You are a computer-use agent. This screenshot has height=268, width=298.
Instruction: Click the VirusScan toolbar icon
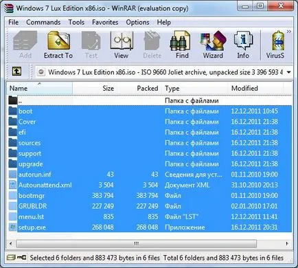click(x=278, y=41)
